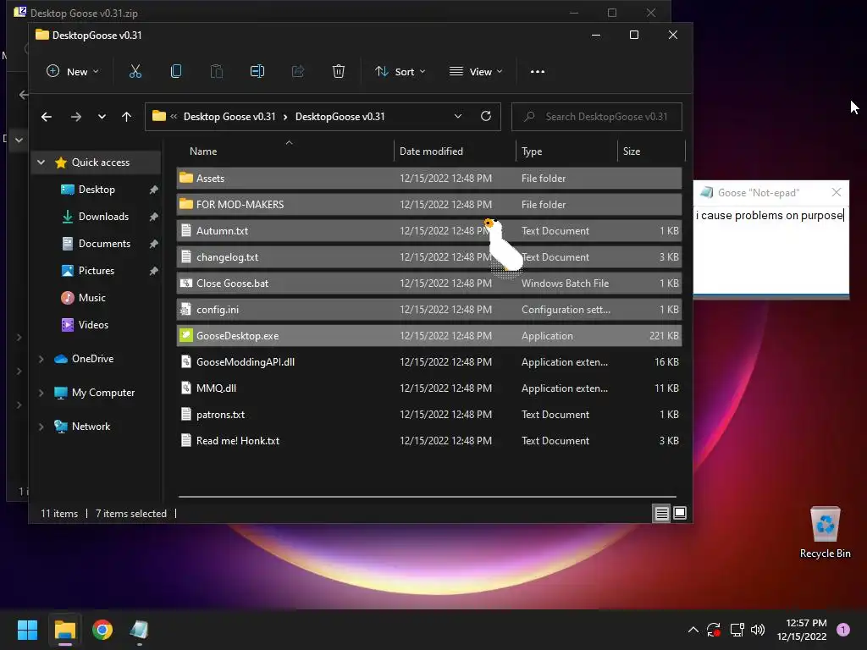Go up one folder level arrow
Image resolution: width=867 pixels, height=650 pixels.
[x=127, y=117]
